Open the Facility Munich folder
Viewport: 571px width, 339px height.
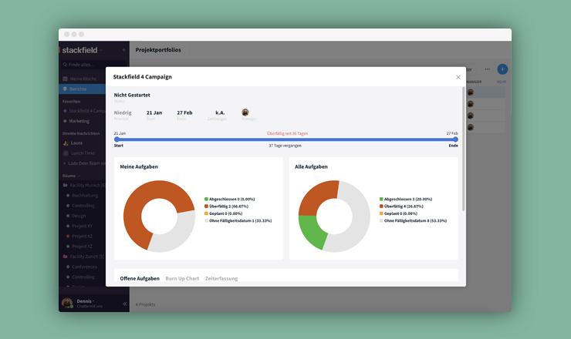(84, 185)
